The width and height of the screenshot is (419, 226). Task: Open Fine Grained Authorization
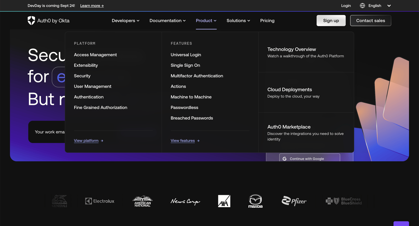(x=101, y=107)
